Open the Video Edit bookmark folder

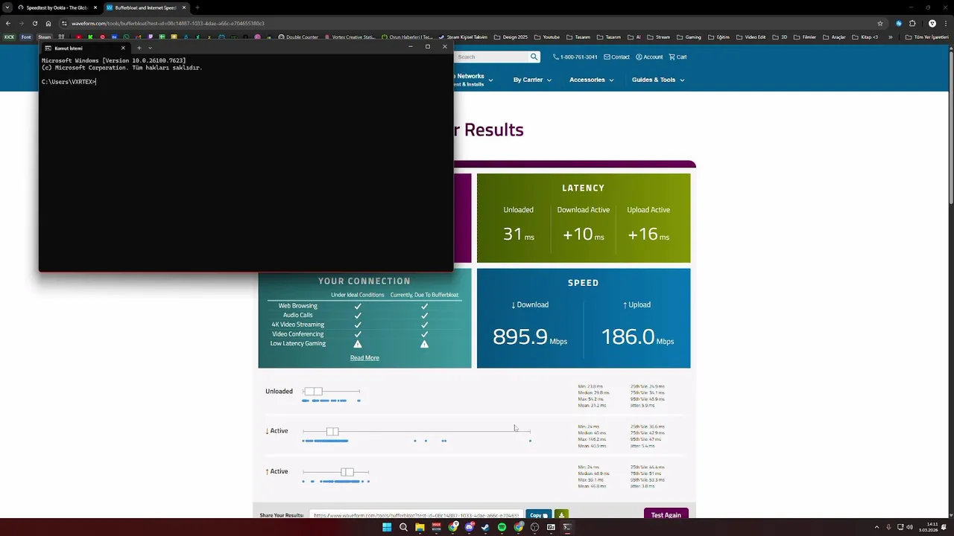(x=751, y=36)
